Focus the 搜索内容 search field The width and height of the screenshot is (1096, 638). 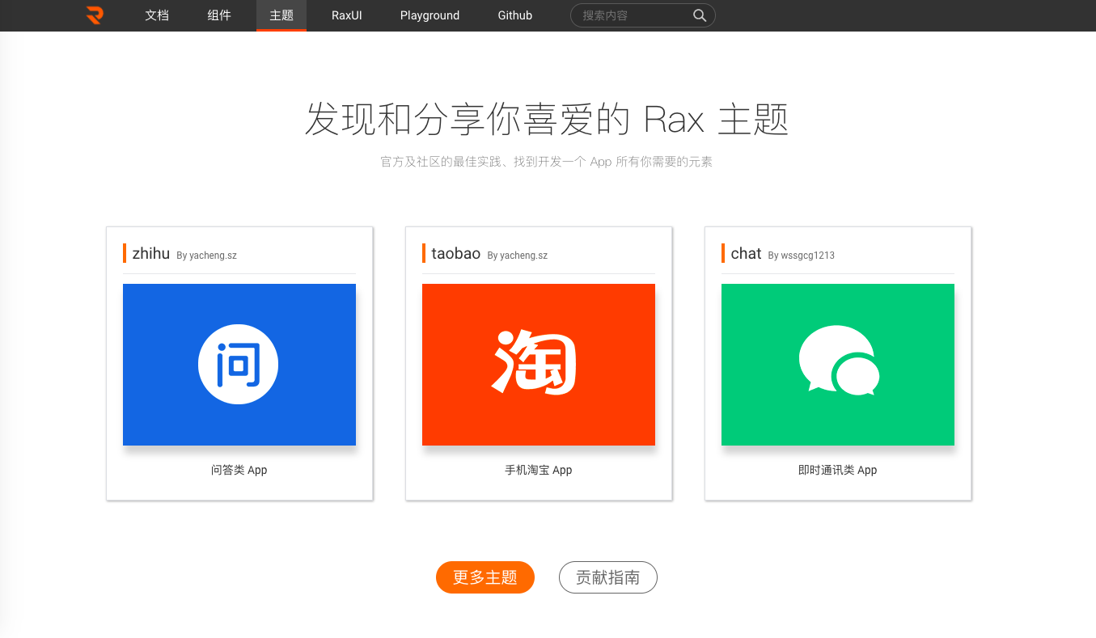635,15
